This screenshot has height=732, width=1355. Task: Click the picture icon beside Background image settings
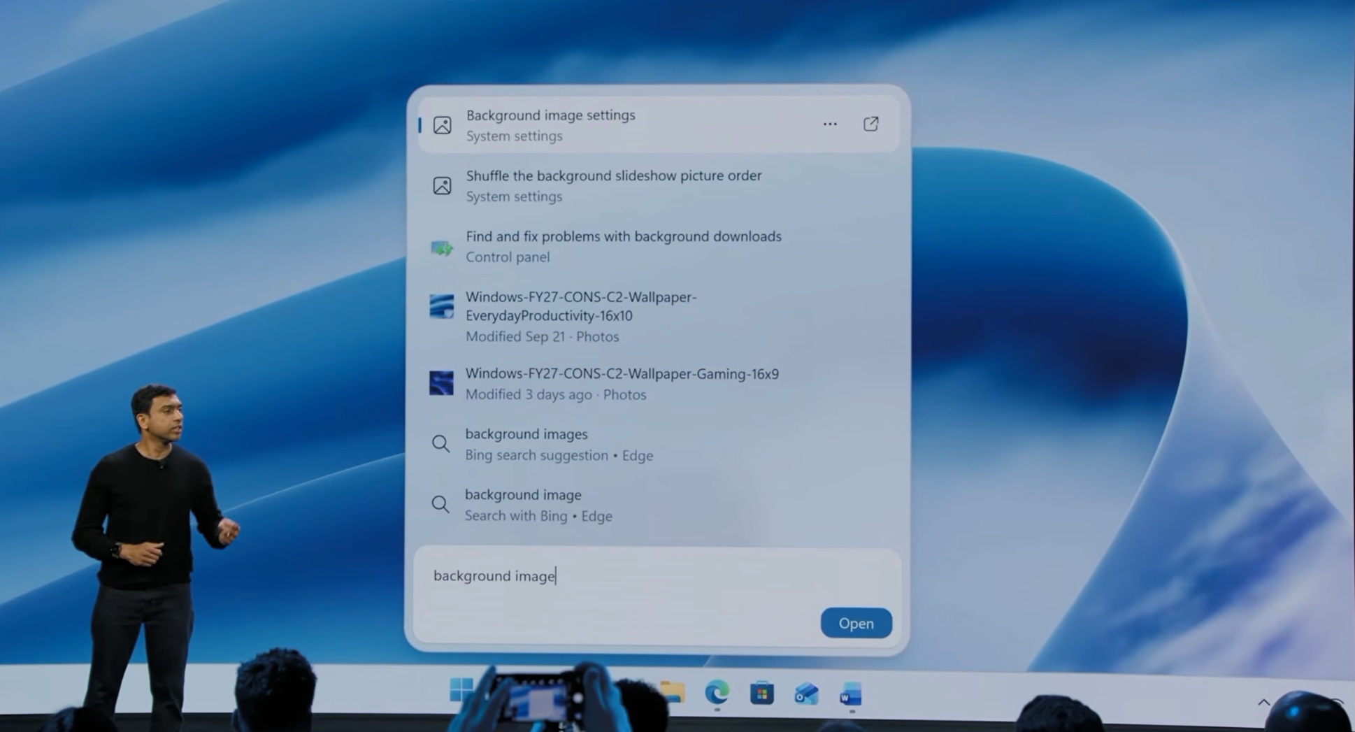coord(442,125)
